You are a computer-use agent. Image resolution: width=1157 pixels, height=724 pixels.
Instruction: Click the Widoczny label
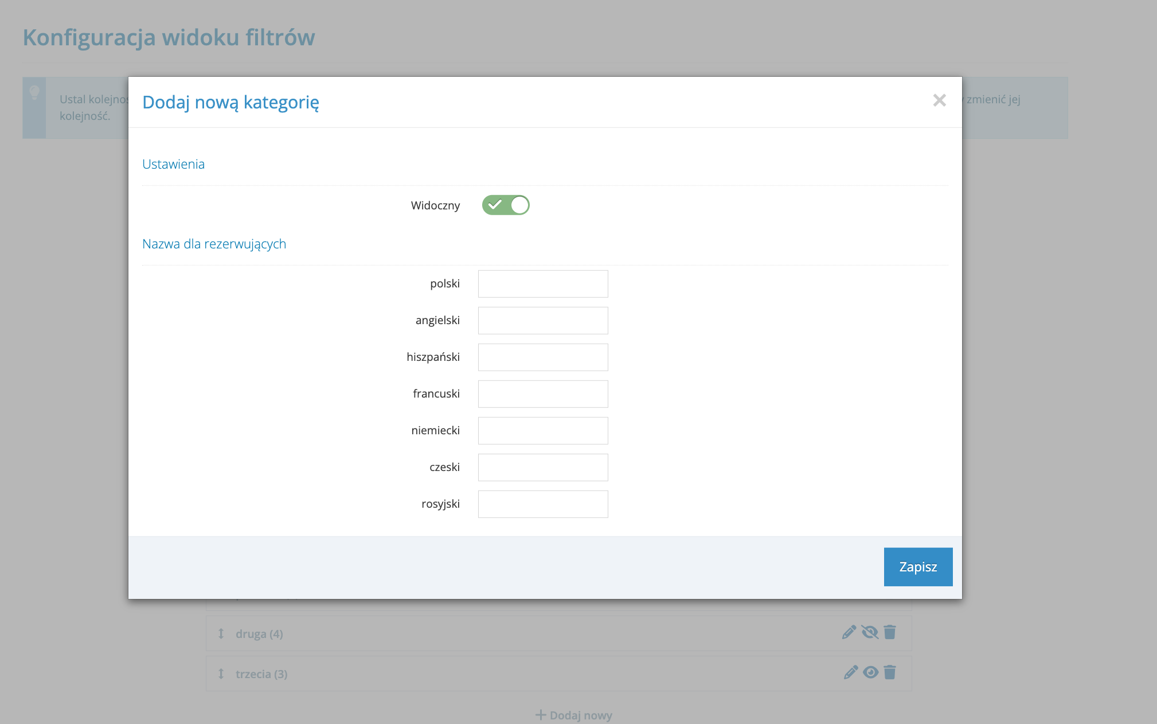tap(435, 205)
